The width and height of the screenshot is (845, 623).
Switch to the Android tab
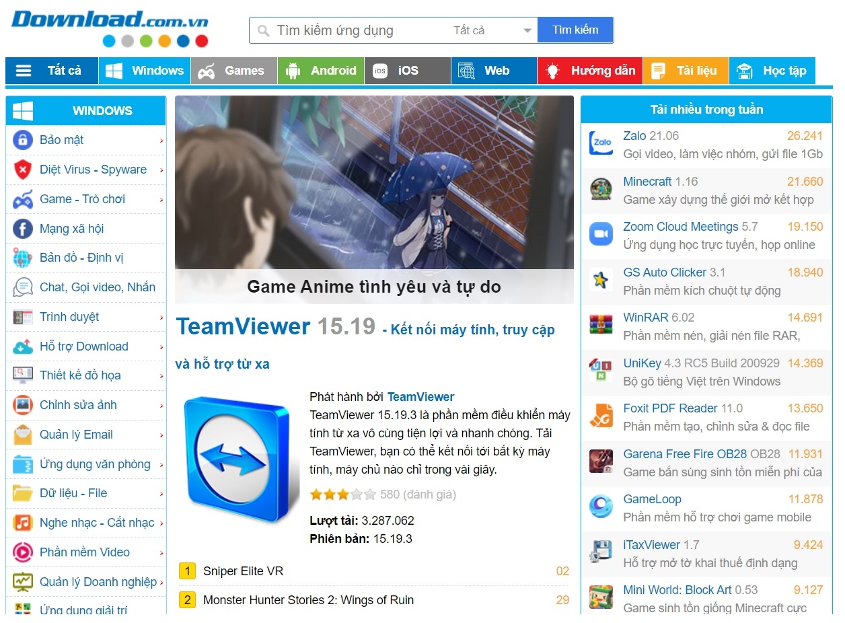tap(321, 71)
